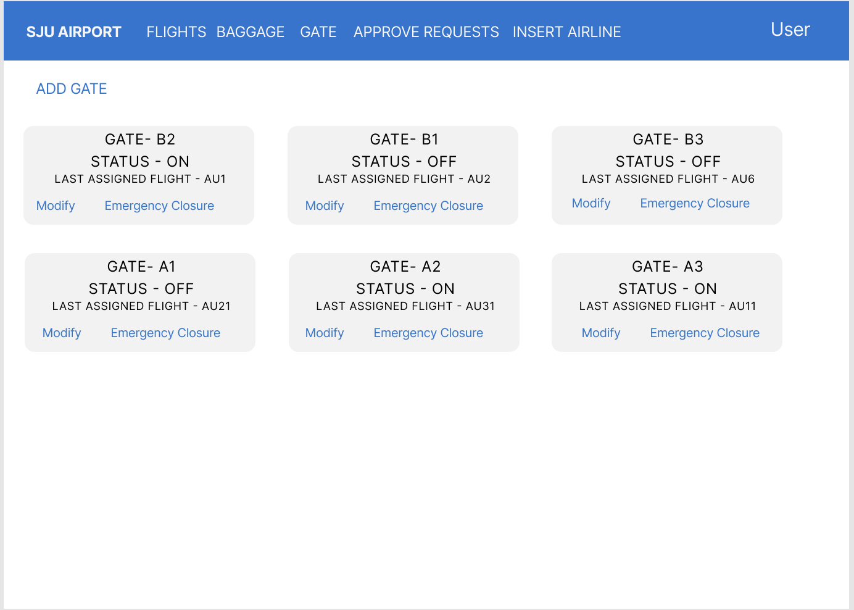Open the APPROVE REQUESTS page
This screenshot has width=854, height=610.
[426, 31]
